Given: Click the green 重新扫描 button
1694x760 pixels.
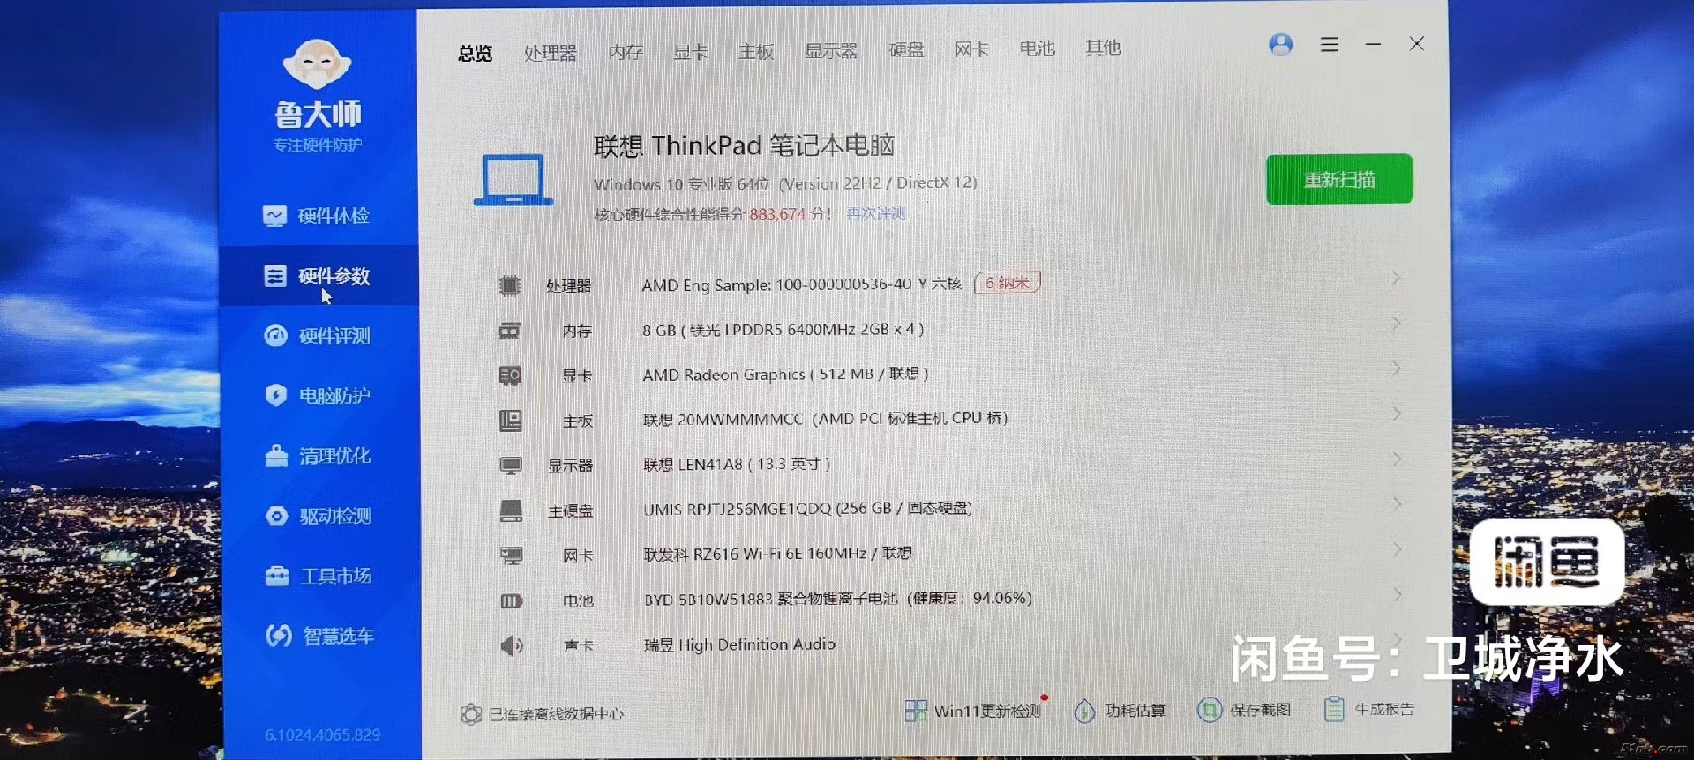Looking at the screenshot, I should click(x=1339, y=179).
